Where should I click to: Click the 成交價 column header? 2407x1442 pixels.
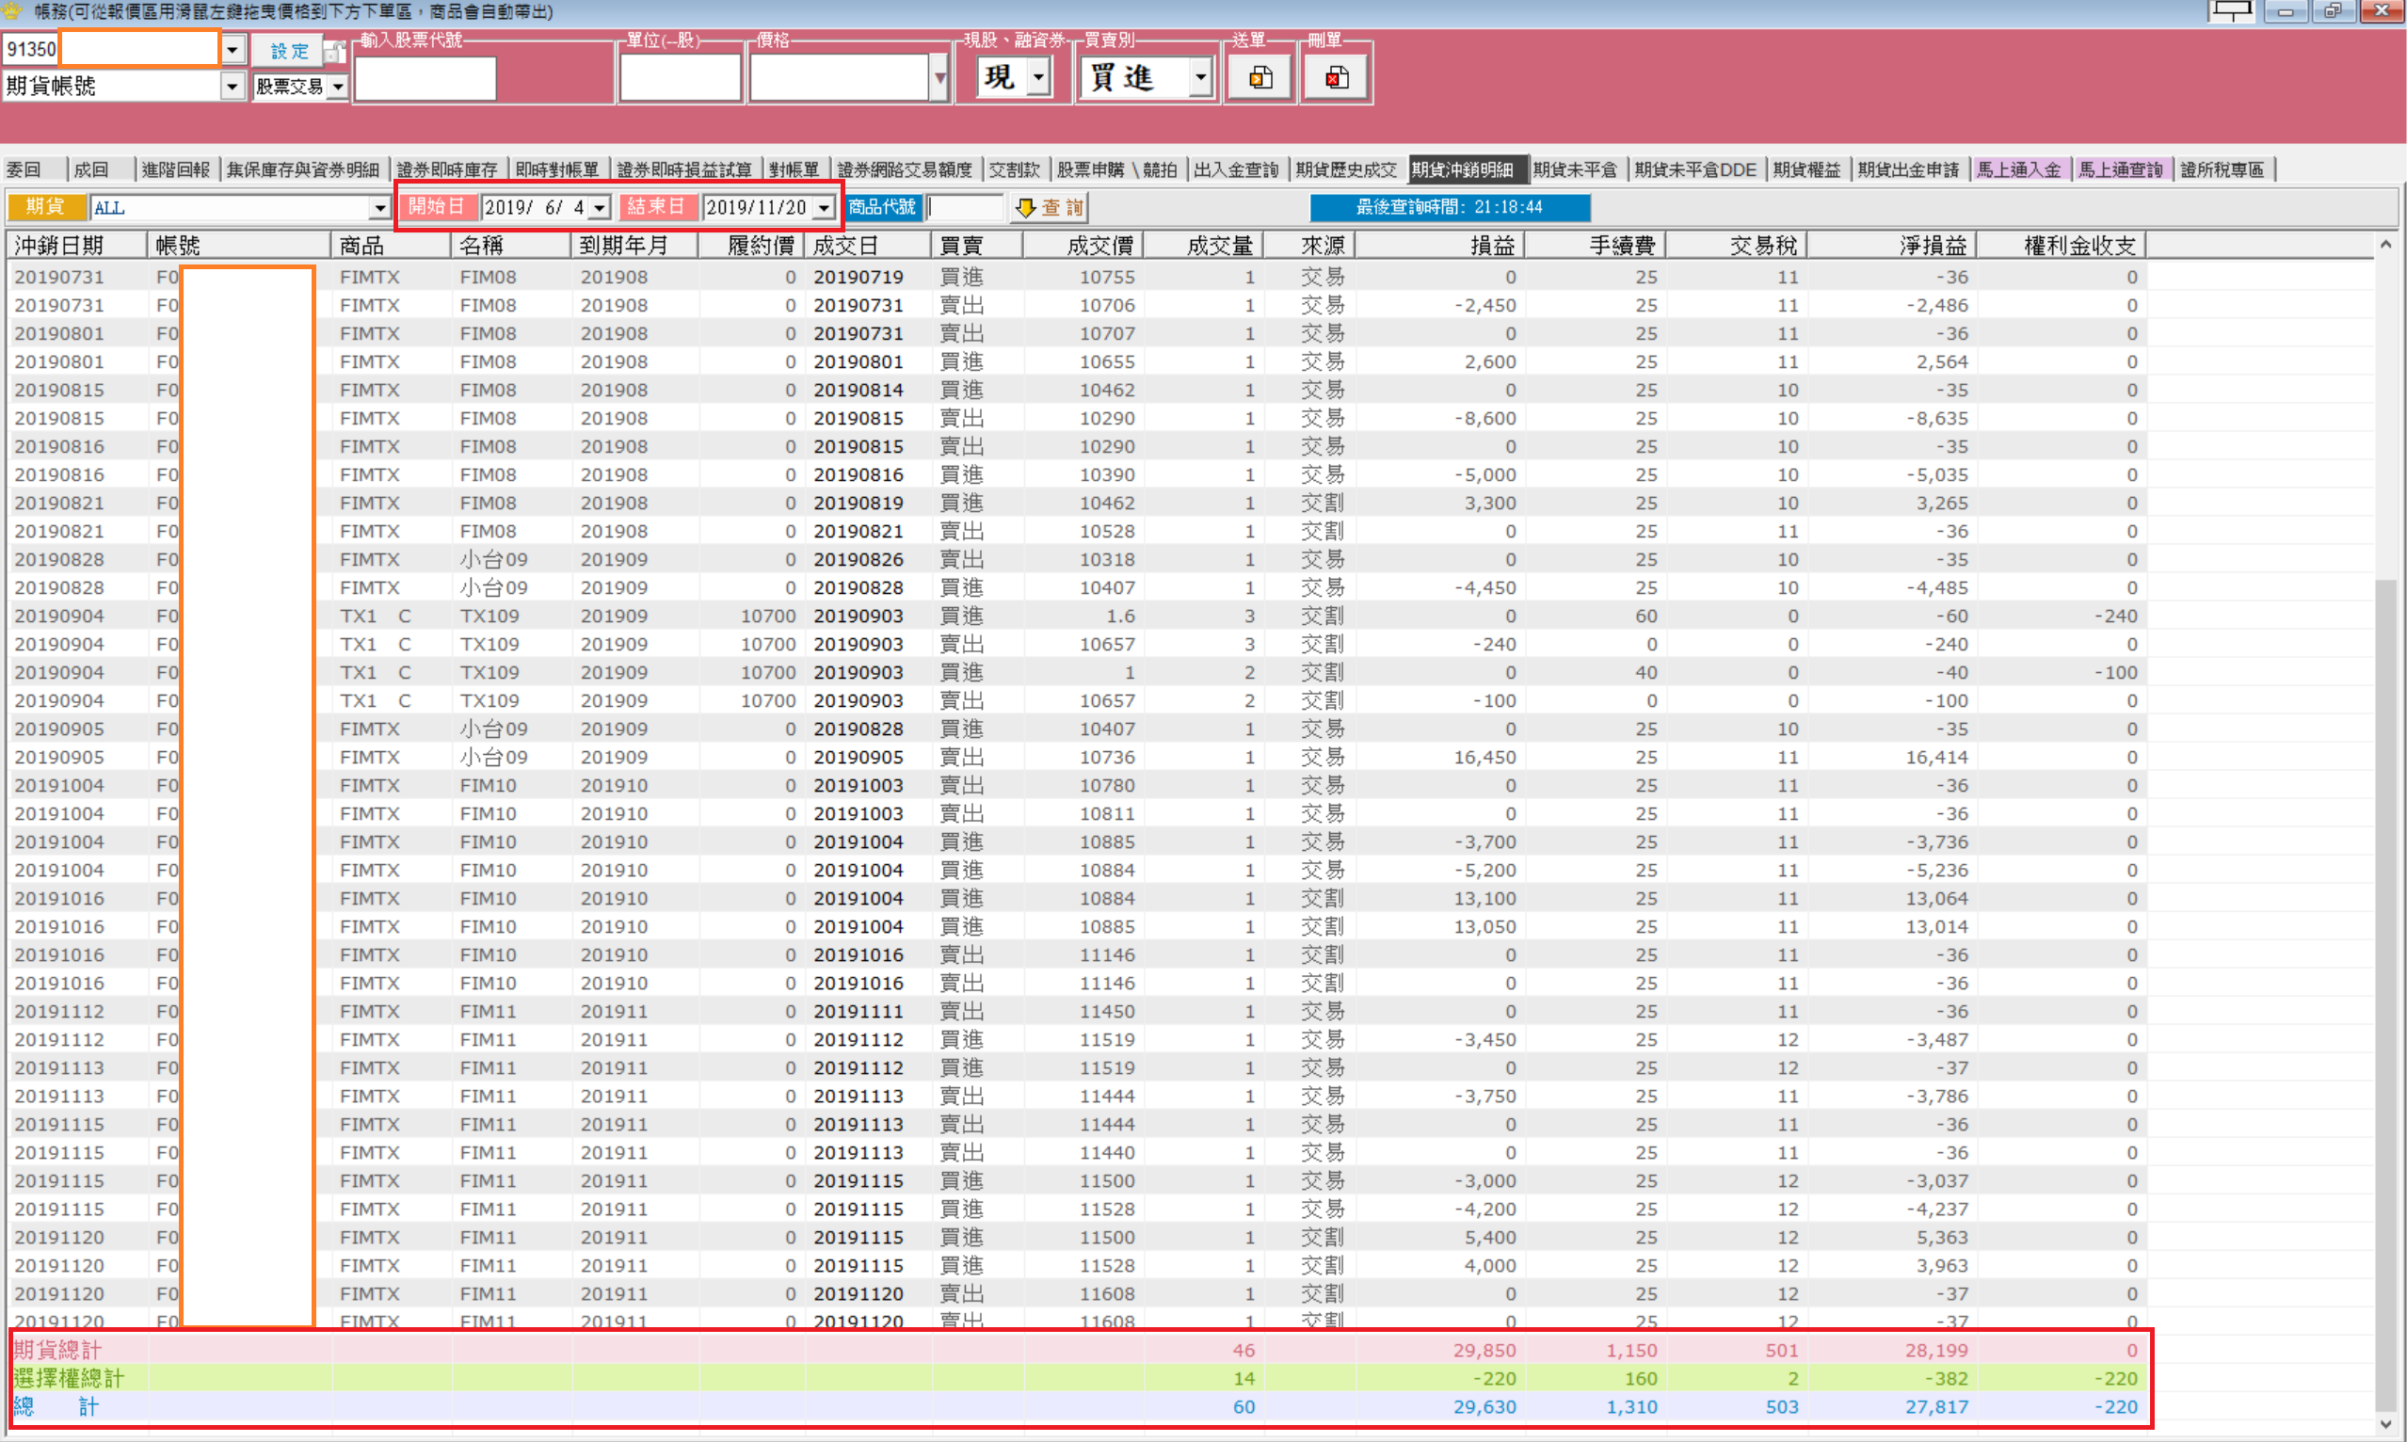[1083, 245]
